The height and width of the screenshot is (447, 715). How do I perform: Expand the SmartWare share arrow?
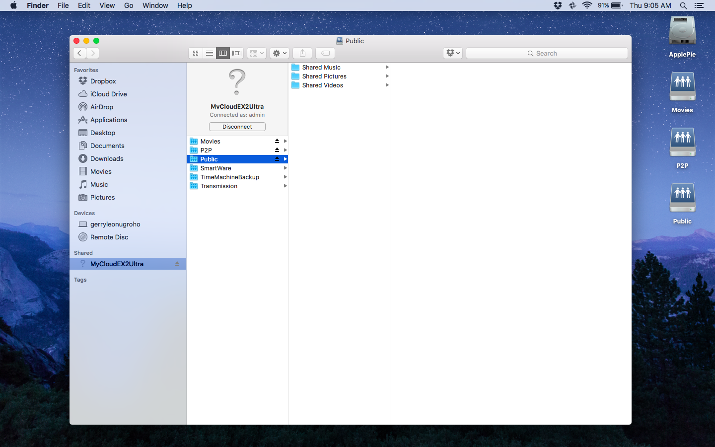286,168
